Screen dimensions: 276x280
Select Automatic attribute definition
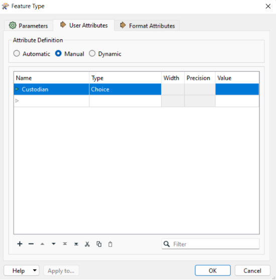tap(17, 53)
